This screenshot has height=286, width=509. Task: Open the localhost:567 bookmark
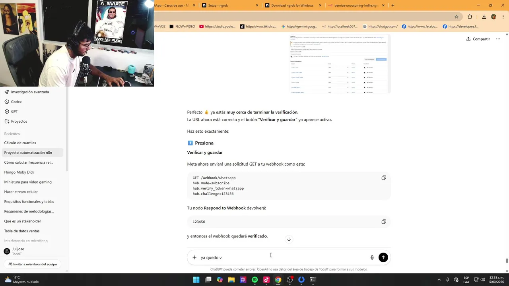tap(340, 27)
